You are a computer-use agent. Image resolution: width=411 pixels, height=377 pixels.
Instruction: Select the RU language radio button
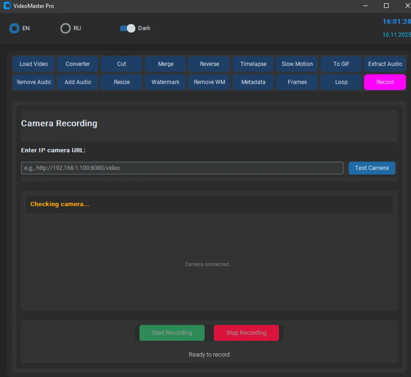click(66, 28)
